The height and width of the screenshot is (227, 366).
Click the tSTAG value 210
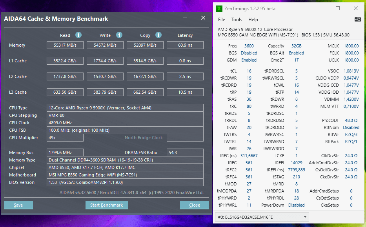[297, 177]
